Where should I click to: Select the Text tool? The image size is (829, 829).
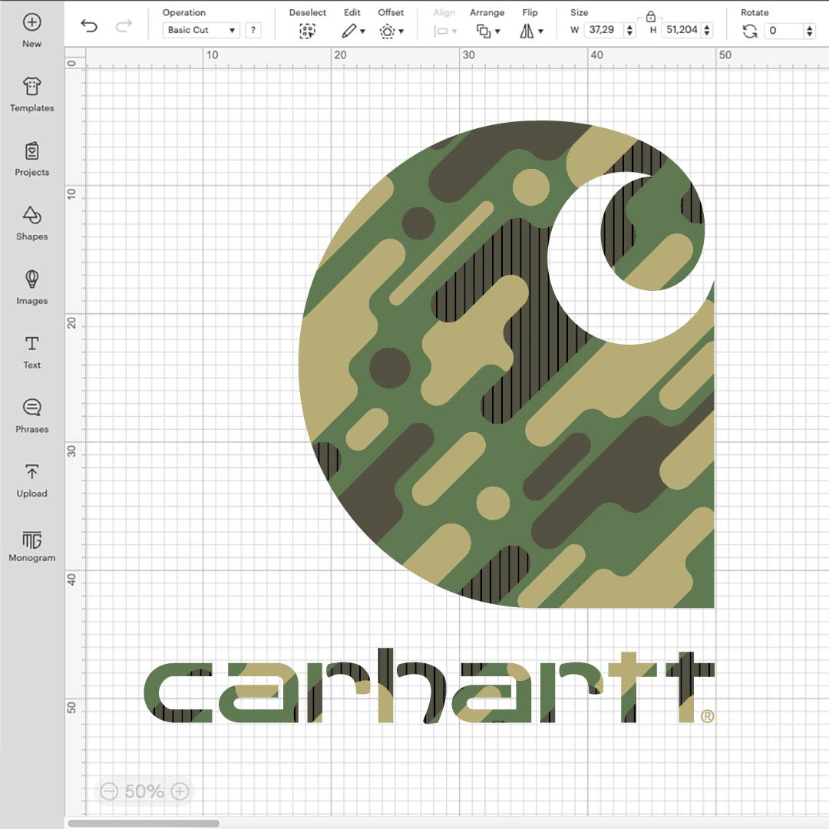point(31,343)
